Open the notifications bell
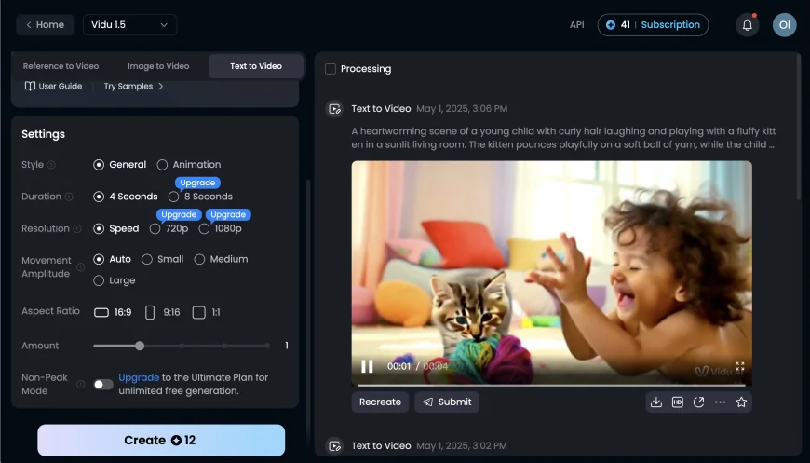810x463 pixels. pyautogui.click(x=747, y=25)
